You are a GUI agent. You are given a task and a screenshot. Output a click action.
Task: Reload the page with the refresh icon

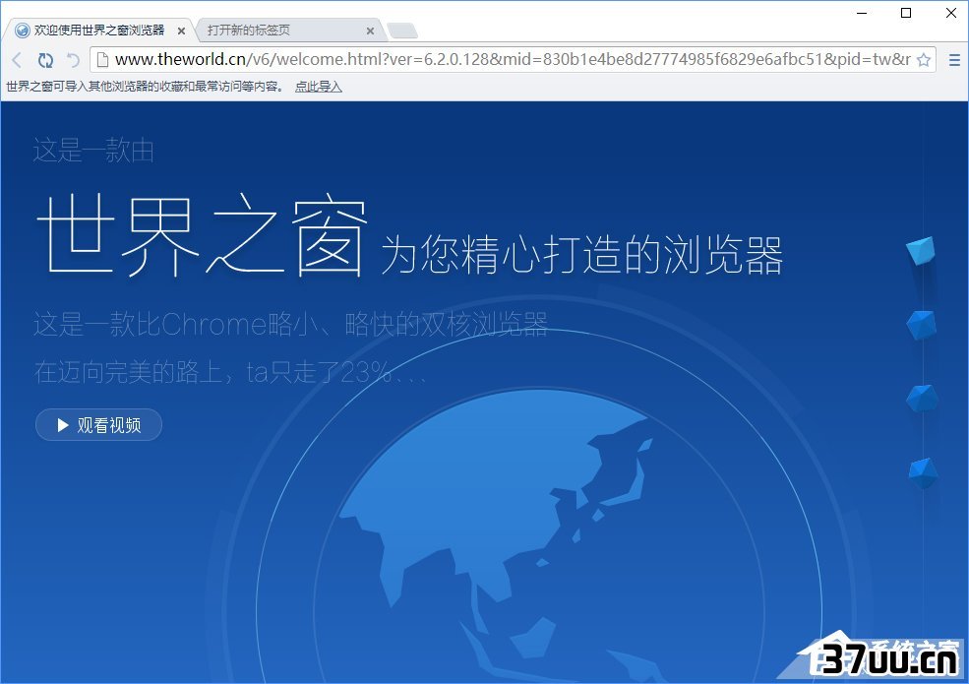pyautogui.click(x=45, y=60)
